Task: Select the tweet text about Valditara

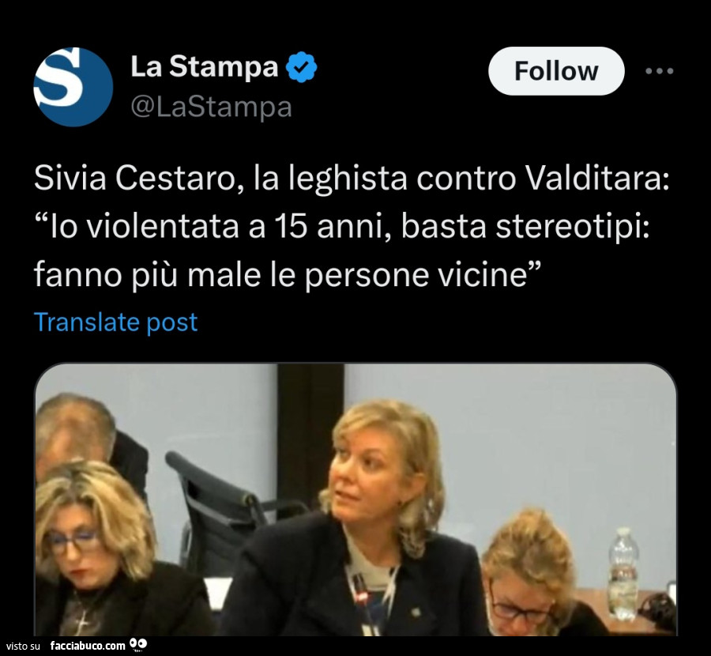Action: pyautogui.click(x=352, y=226)
